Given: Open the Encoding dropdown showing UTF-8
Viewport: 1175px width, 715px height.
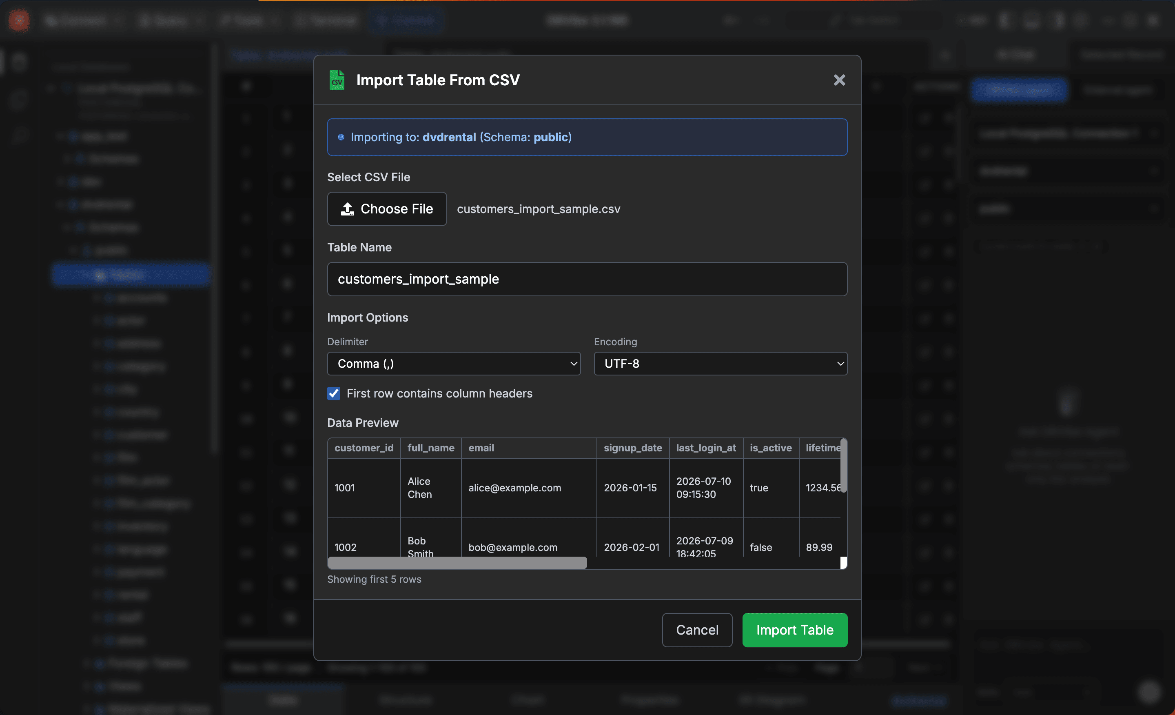Looking at the screenshot, I should click(720, 364).
